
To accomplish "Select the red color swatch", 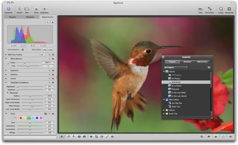I will click(x=21, y=118).
